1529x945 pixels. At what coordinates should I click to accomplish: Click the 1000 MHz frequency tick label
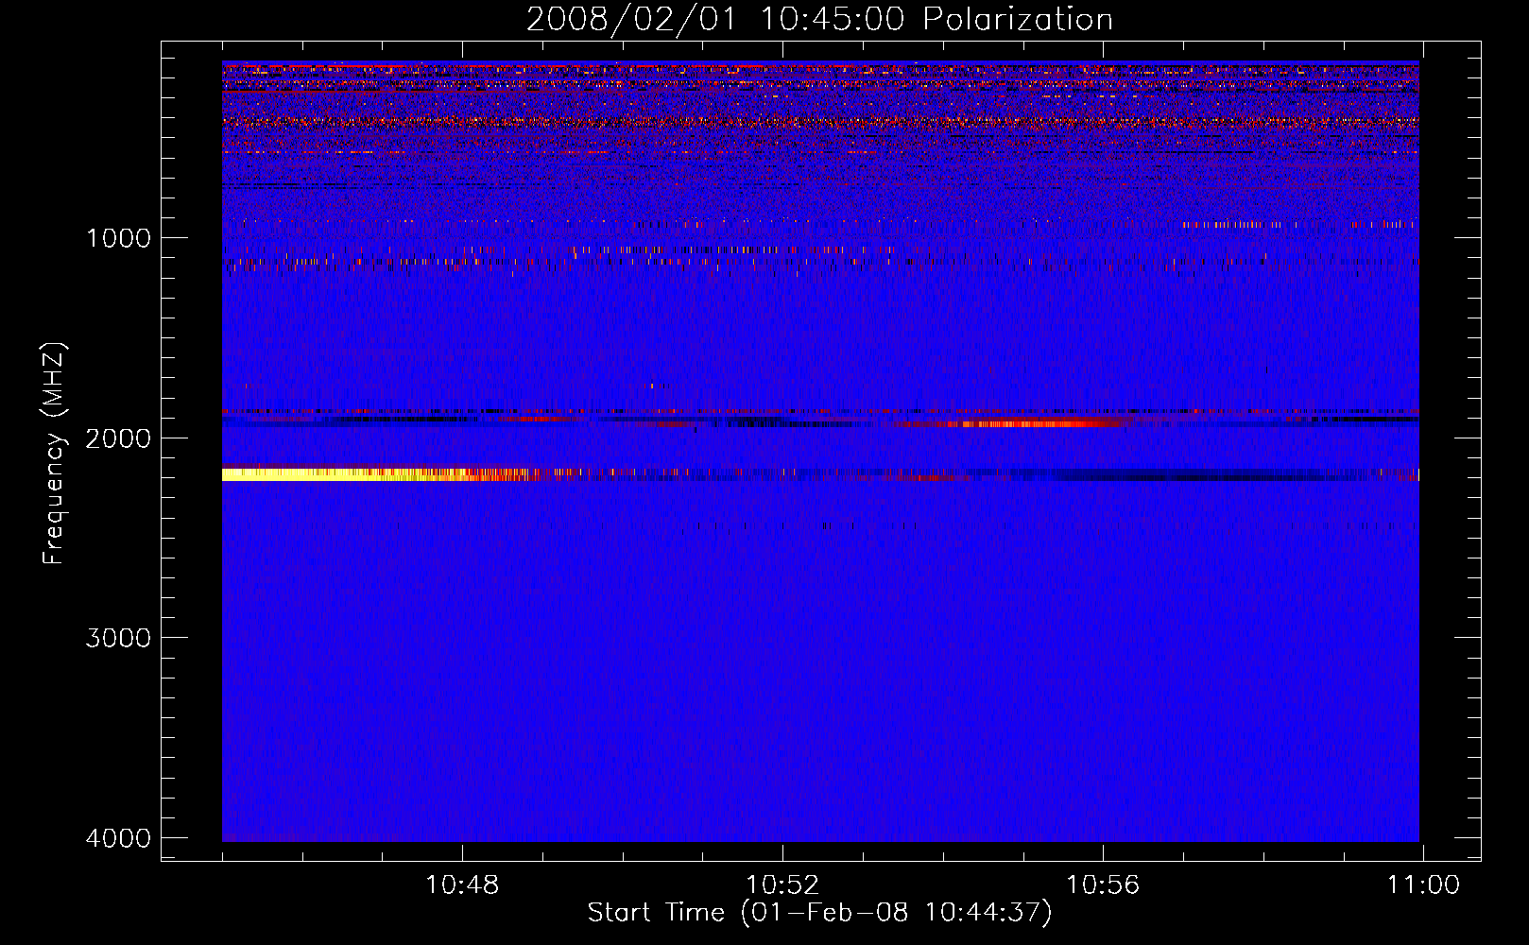point(118,238)
